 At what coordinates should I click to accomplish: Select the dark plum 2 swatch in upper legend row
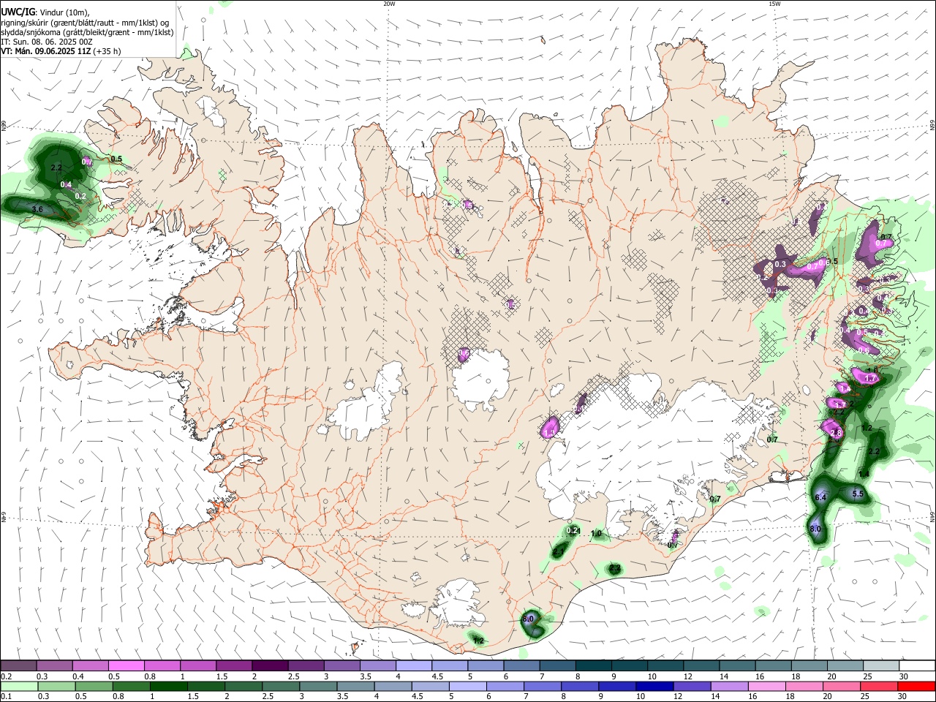click(270, 665)
